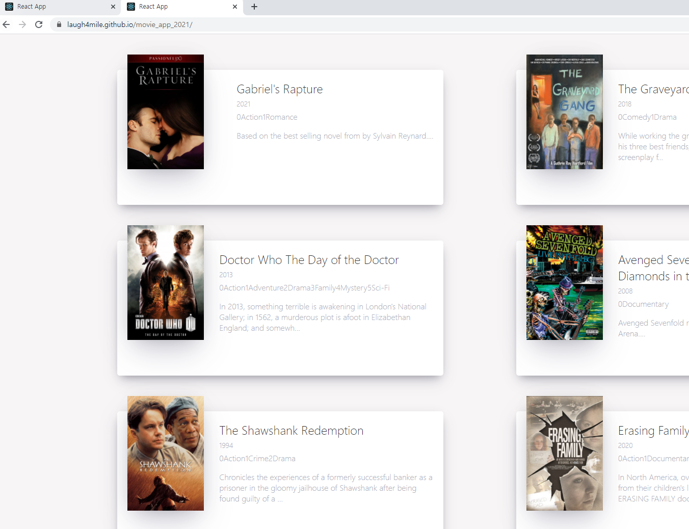Viewport: 689px width, 529px height.
Task: Open The Shawshank Redemption poster
Action: coord(166,453)
